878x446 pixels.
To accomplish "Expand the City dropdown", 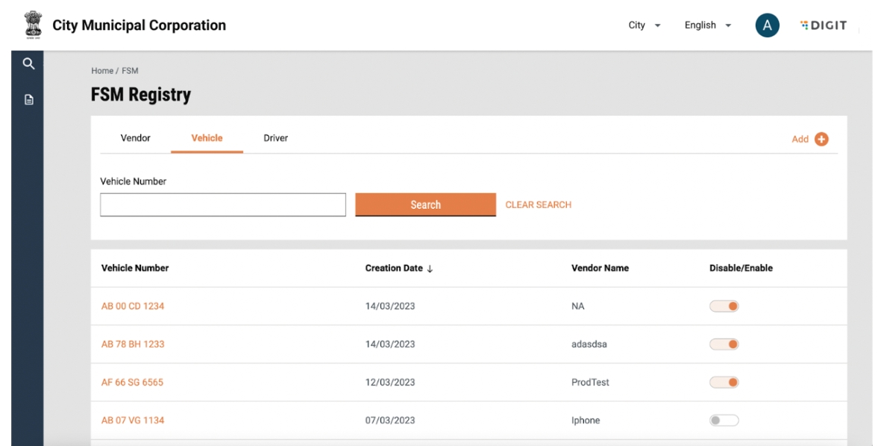I will tap(645, 25).
